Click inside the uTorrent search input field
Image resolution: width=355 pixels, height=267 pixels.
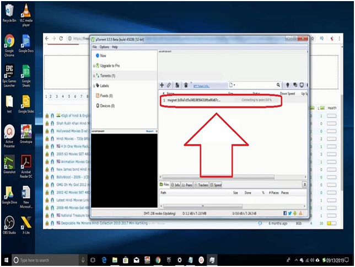pyautogui.click(x=256, y=85)
